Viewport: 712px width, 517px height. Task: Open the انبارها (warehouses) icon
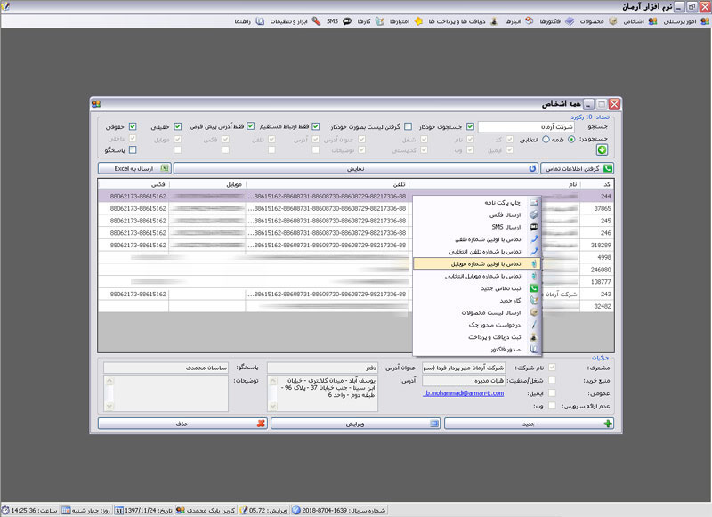[x=529, y=21]
